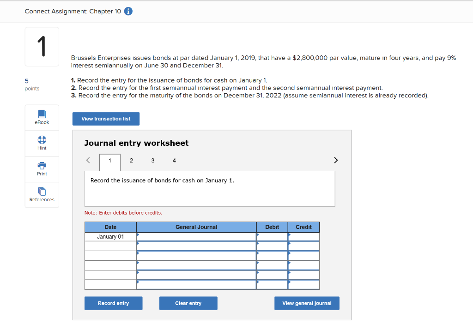
Task: Advance with the right chevron arrow
Action: pyautogui.click(x=336, y=160)
